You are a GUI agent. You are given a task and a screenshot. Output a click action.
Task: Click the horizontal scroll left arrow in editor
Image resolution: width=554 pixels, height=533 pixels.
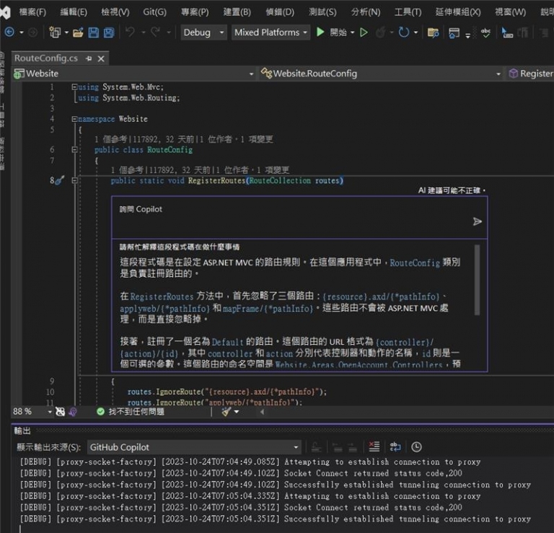262,412
